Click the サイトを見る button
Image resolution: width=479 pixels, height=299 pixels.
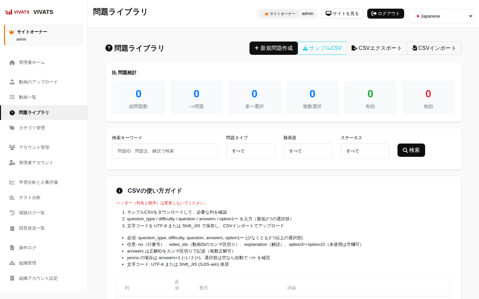[x=342, y=14]
